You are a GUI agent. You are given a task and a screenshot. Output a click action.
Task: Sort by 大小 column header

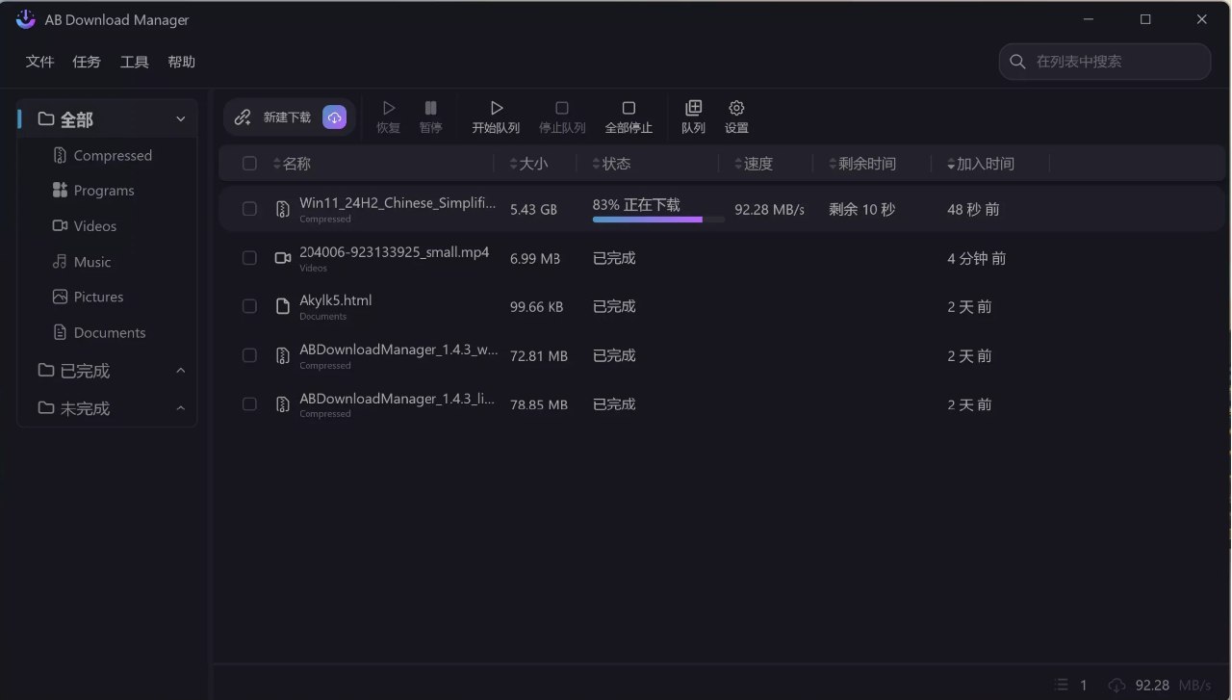tap(528, 164)
